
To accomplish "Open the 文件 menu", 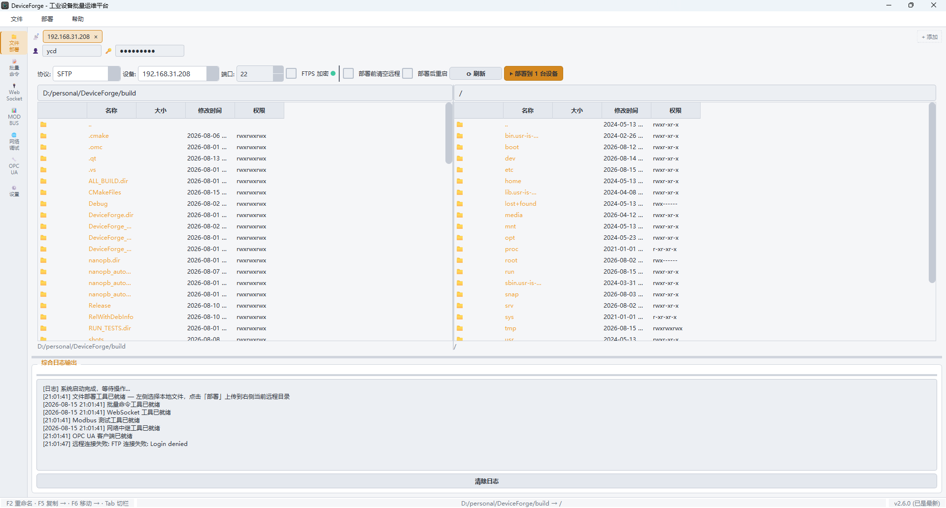I will point(17,19).
